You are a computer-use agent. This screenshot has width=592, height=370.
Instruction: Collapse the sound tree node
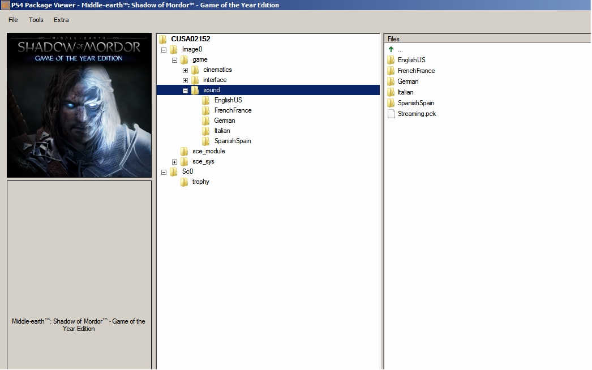pyautogui.click(x=186, y=91)
